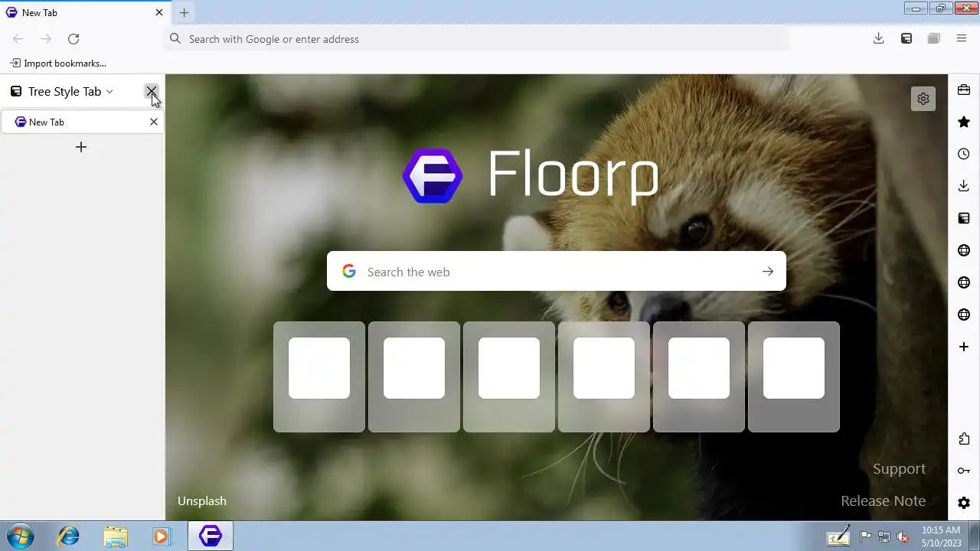Reload the current page

pos(73,38)
